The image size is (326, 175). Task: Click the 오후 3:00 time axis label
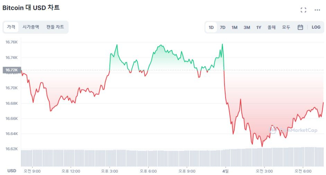[x=110, y=171]
